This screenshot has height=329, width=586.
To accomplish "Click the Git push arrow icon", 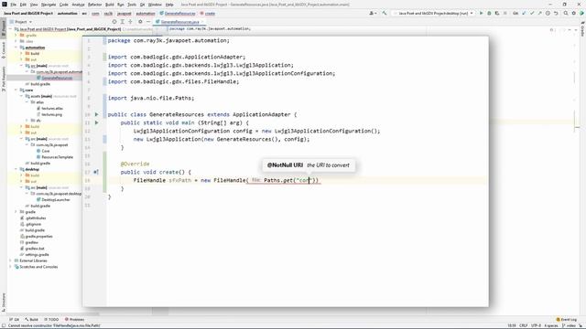I will click(x=539, y=13).
